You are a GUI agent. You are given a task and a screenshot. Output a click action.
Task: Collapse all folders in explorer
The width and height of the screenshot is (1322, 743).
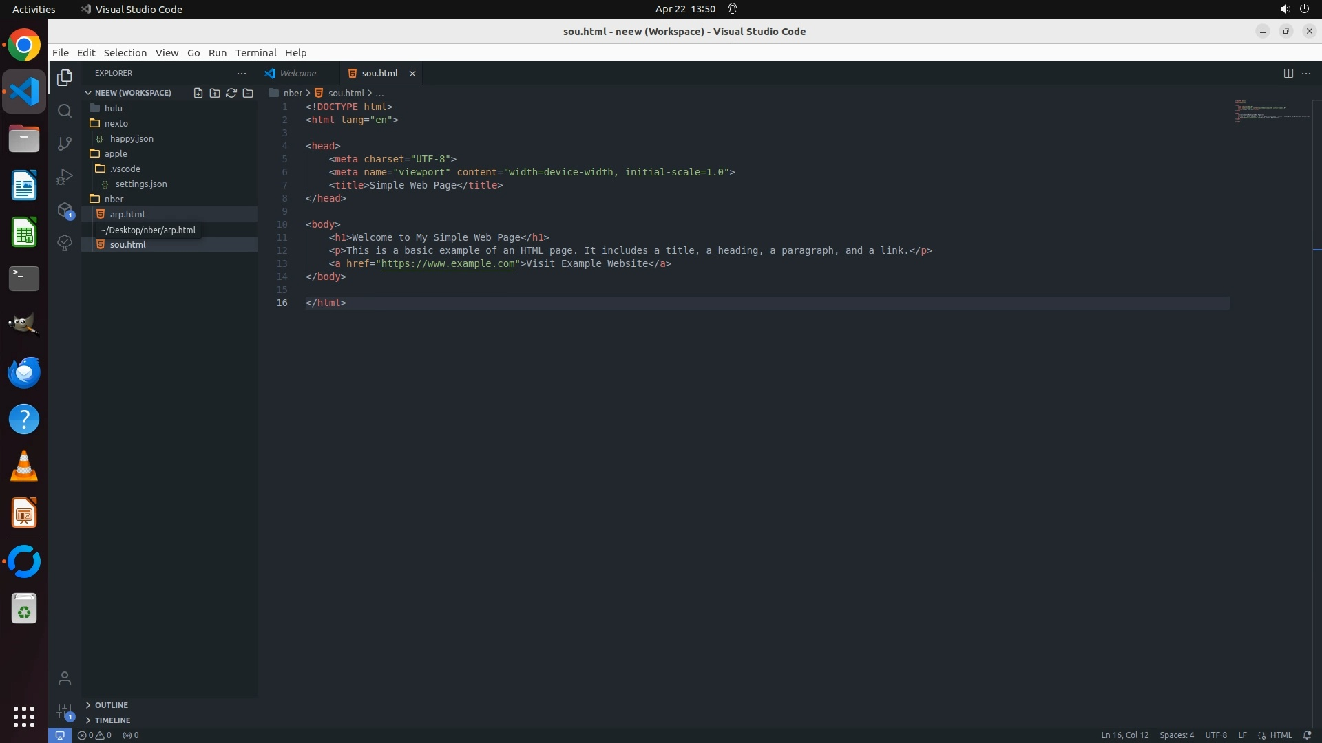[x=248, y=93]
